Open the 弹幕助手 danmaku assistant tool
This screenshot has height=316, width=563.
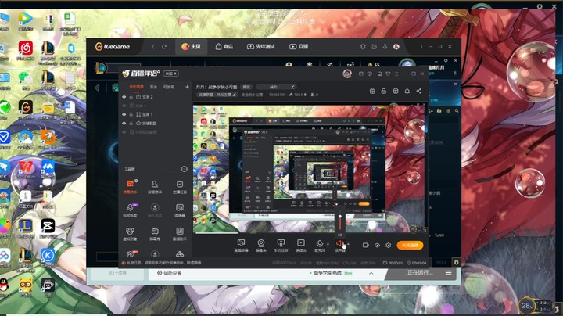130,186
